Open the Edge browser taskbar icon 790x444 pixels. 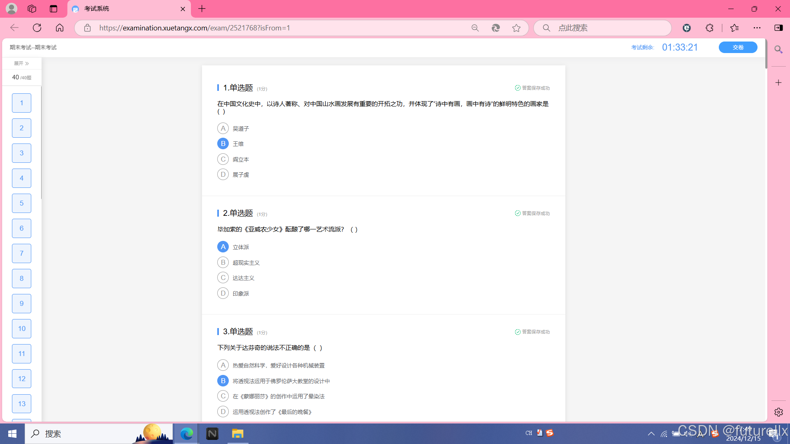186,434
